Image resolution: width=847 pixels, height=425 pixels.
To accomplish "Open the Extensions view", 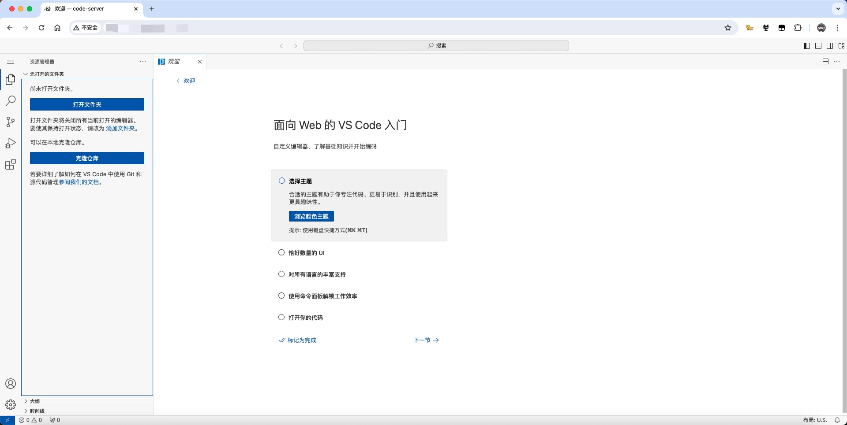I will pyautogui.click(x=11, y=164).
